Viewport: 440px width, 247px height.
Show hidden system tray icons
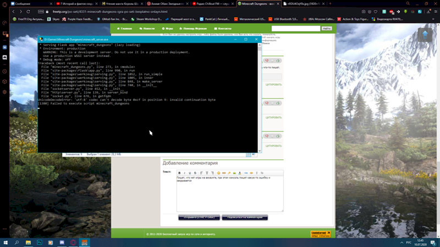click(402, 243)
